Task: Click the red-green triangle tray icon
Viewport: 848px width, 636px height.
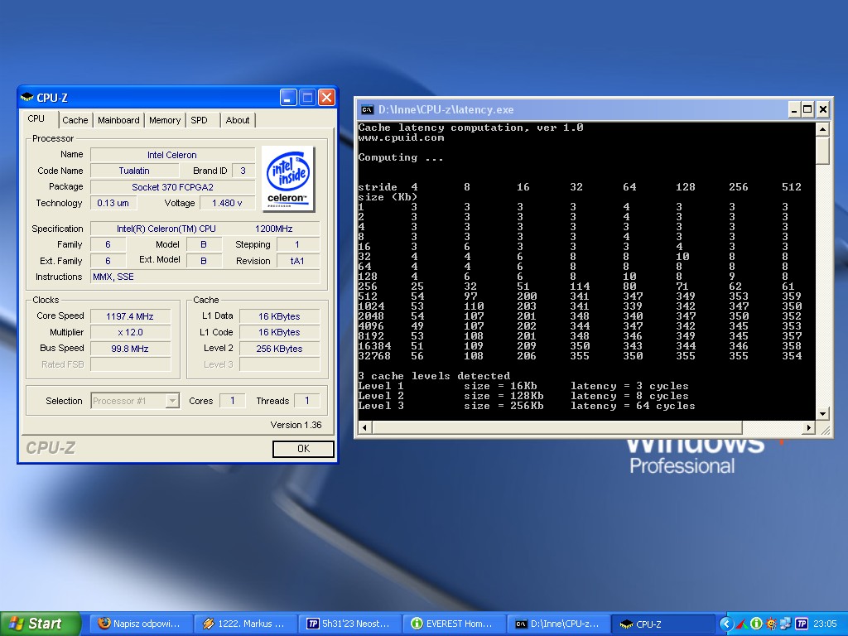Action: 742,624
